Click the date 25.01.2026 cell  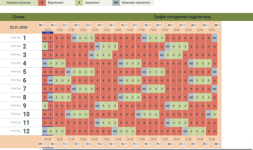[19, 27]
